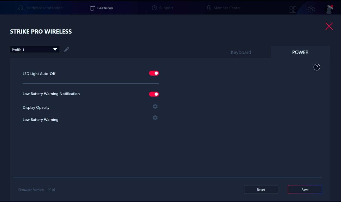Select the POWER tab
This screenshot has width=341, height=202.
tap(300, 52)
